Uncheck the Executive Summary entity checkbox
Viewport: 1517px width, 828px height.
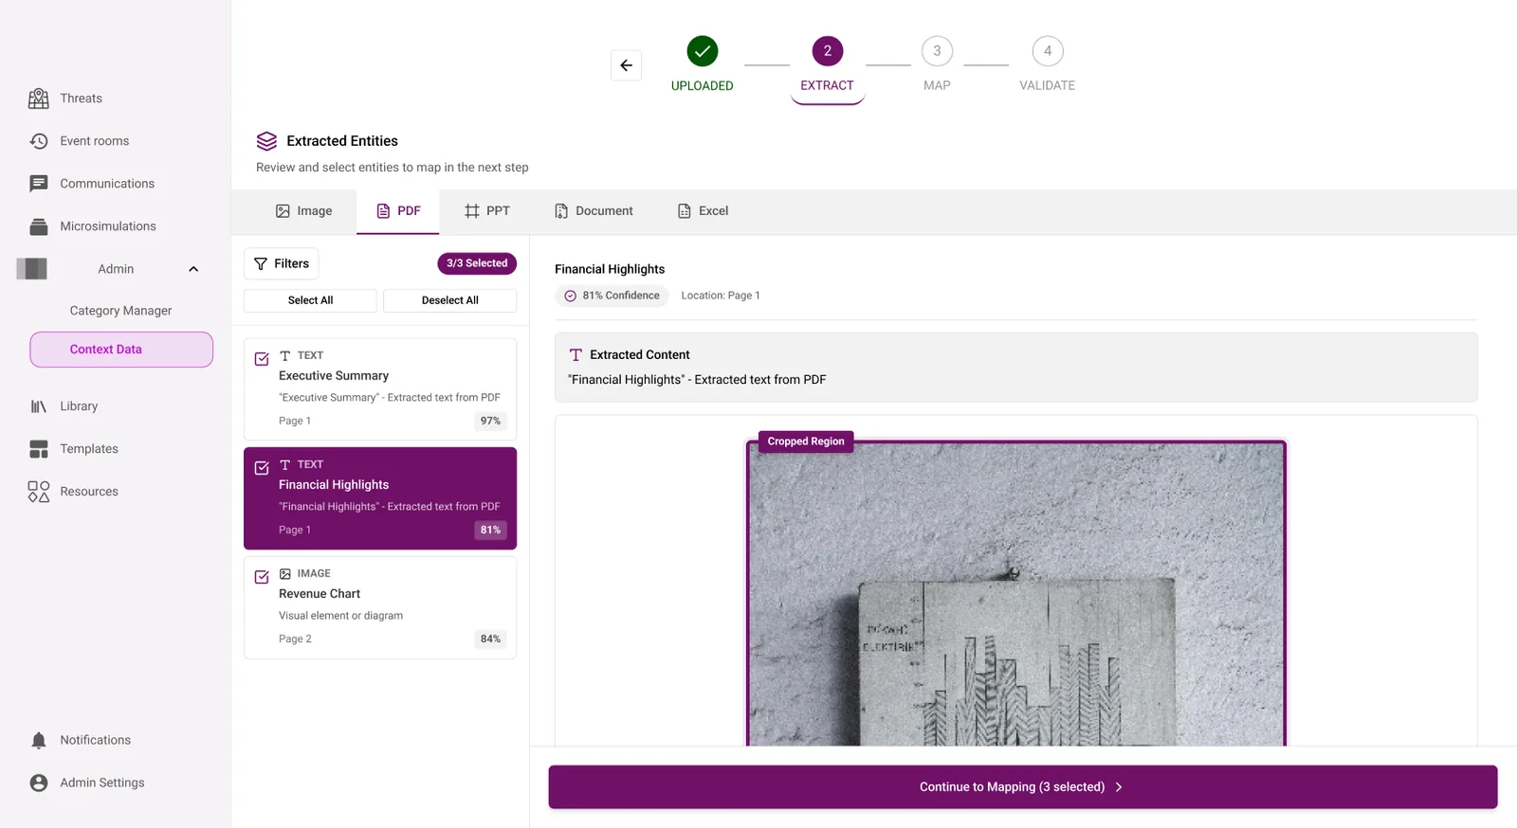point(262,359)
